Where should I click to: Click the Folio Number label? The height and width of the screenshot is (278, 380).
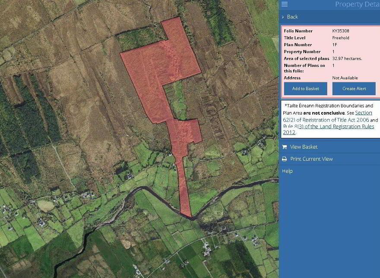[x=298, y=31]
